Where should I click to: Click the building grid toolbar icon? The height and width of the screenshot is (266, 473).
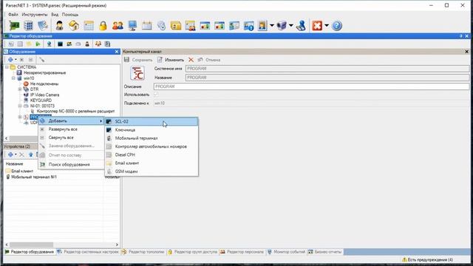point(28,26)
